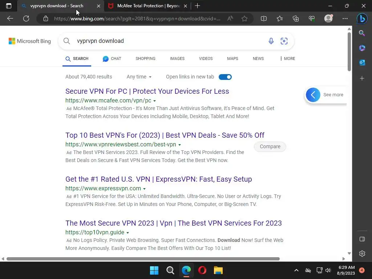Close the McAfee Total Protection tab
Image resolution: width=372 pixels, height=279 pixels.
[x=186, y=6]
